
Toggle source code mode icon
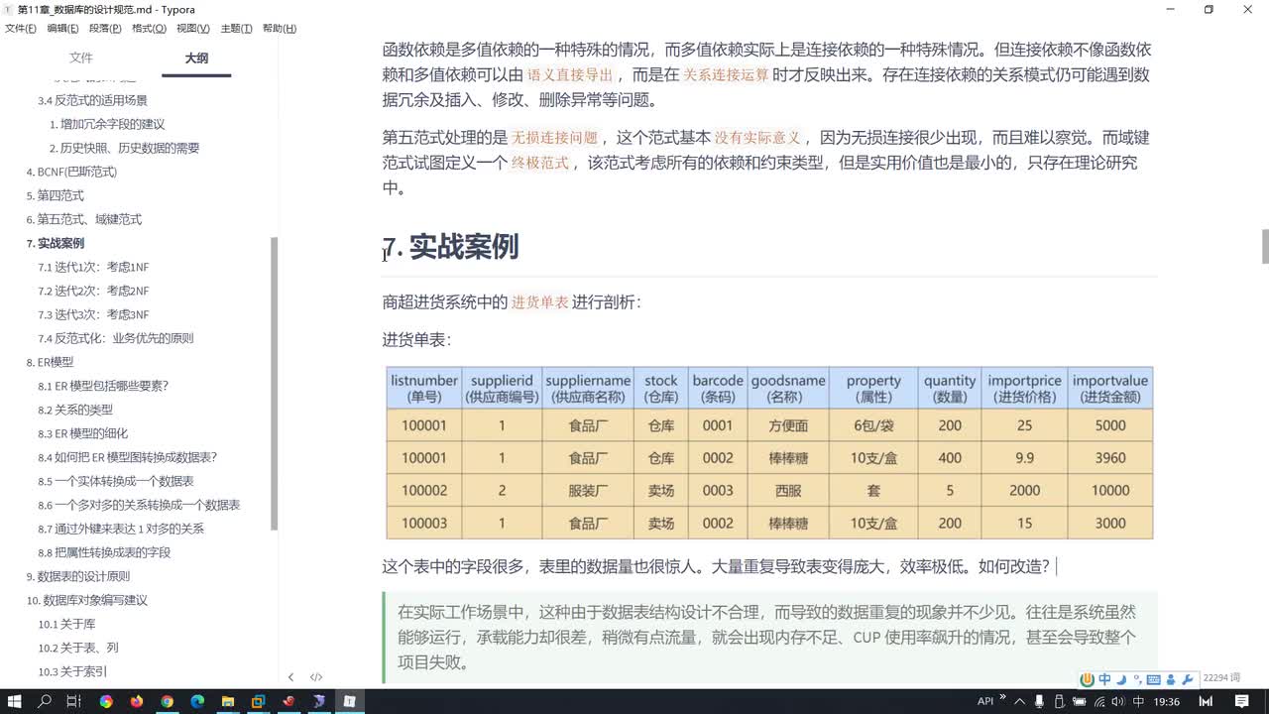(x=316, y=677)
